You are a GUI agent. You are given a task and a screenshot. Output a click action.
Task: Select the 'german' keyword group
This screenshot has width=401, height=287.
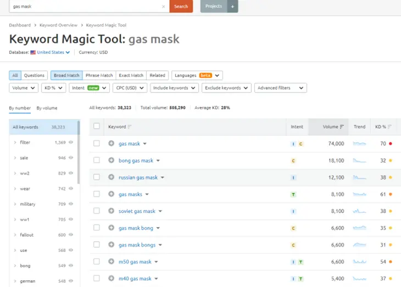click(x=27, y=281)
